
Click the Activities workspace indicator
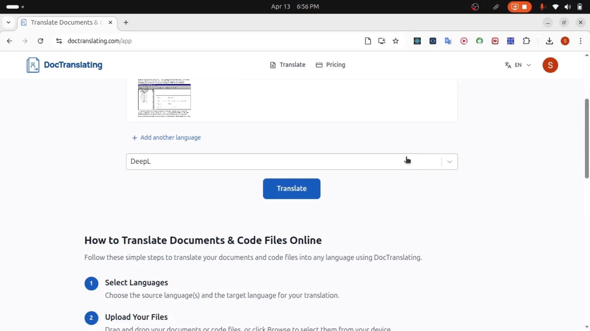15,7
